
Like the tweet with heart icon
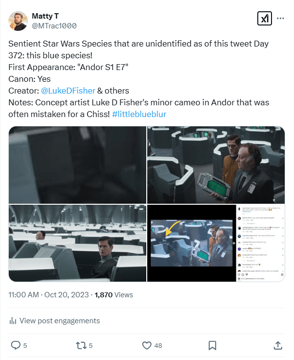point(147,345)
